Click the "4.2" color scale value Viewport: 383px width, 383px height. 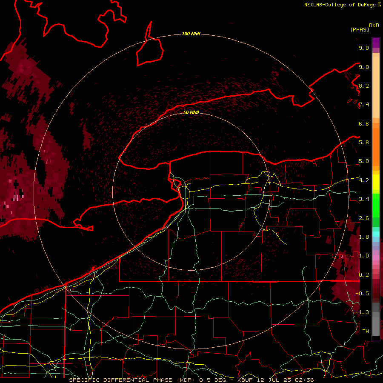pos(364,180)
